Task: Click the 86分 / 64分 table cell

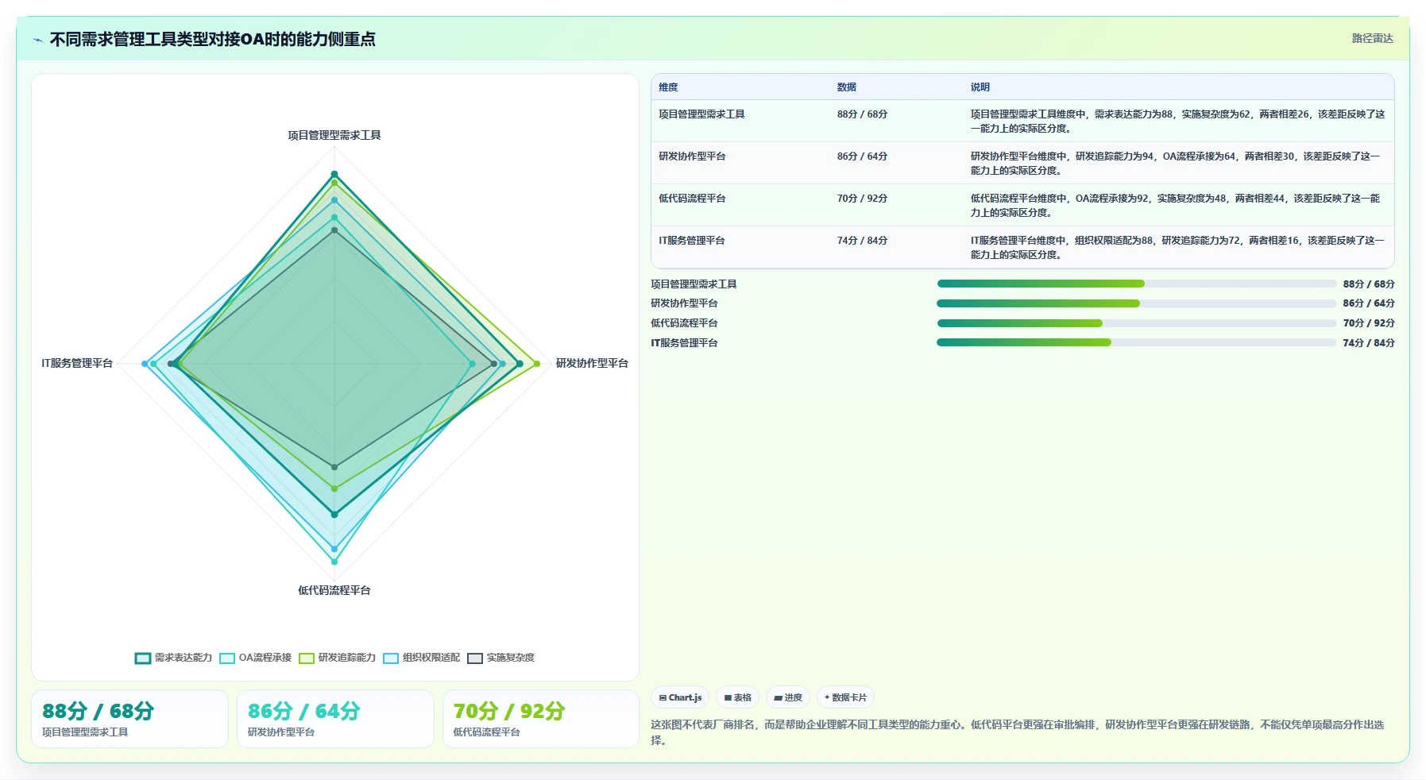Action: click(862, 156)
